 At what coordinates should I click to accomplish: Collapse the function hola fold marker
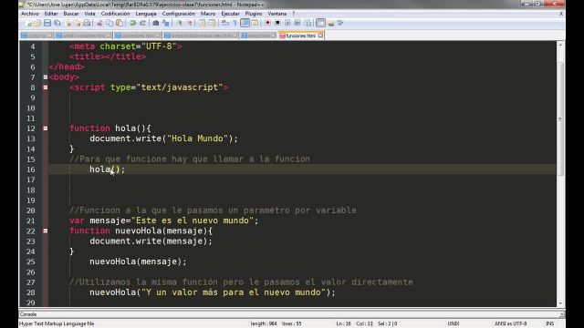46,128
